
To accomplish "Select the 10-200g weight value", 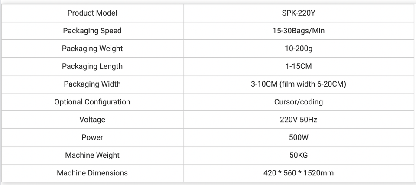I will 299,49.
